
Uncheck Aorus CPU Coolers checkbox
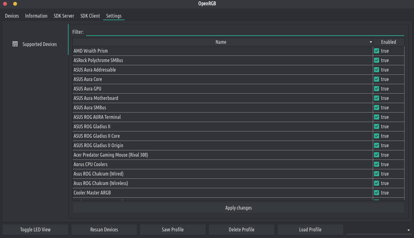point(377,164)
